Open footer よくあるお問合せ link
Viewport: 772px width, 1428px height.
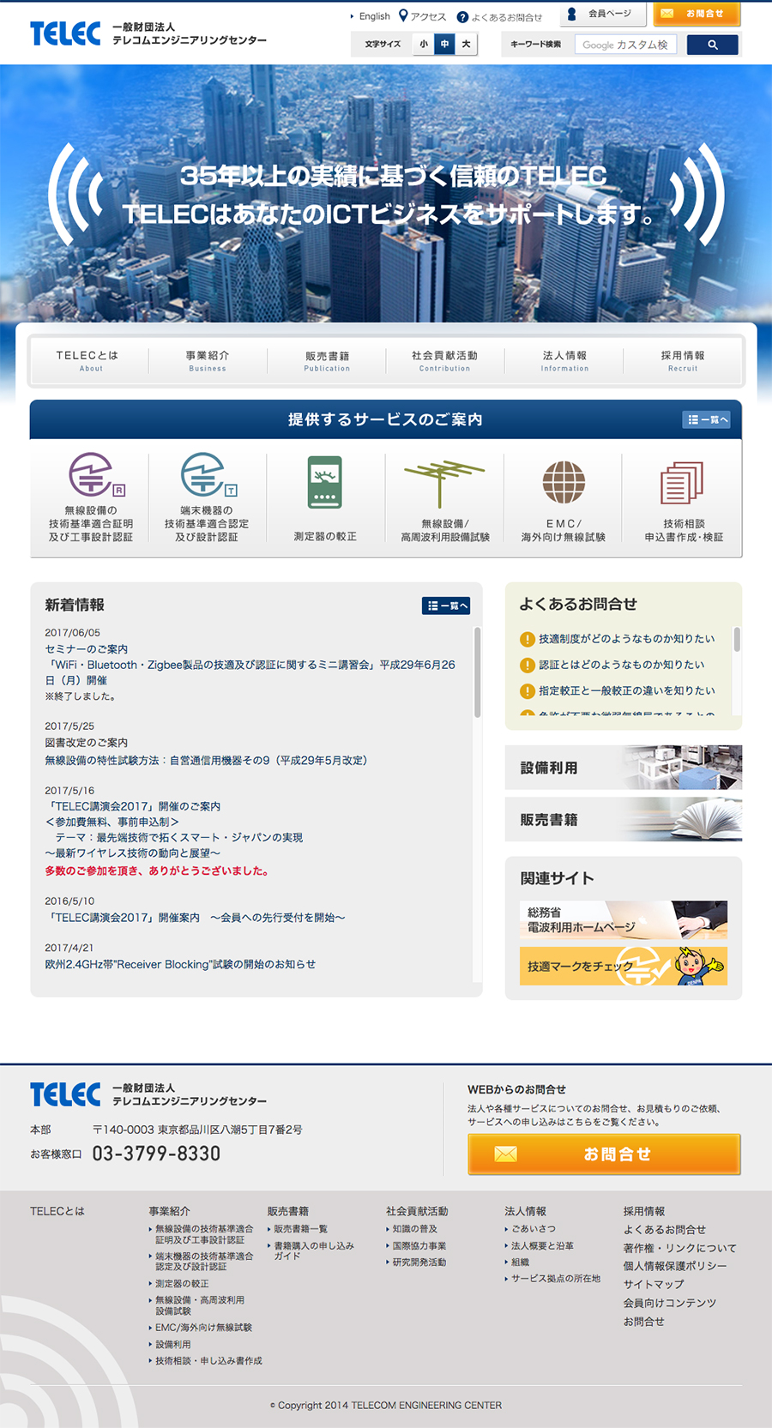(x=665, y=1230)
